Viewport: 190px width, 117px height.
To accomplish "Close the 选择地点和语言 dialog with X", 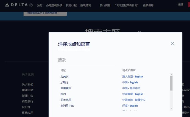I will point(172,43).
